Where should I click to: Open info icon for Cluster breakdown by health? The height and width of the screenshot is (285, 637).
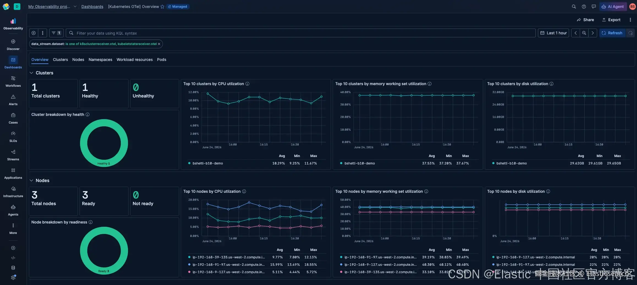(88, 114)
